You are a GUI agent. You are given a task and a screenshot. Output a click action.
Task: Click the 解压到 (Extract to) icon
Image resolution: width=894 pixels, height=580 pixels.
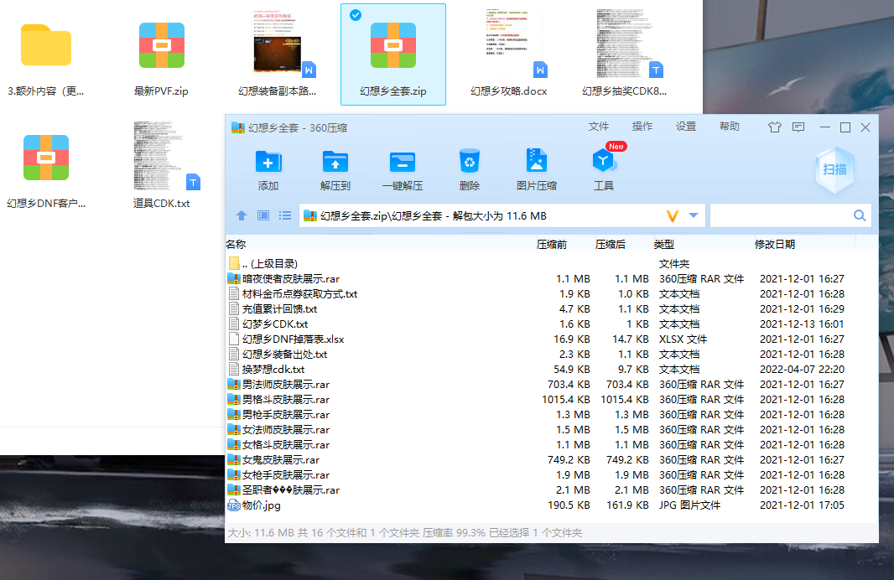tap(335, 163)
